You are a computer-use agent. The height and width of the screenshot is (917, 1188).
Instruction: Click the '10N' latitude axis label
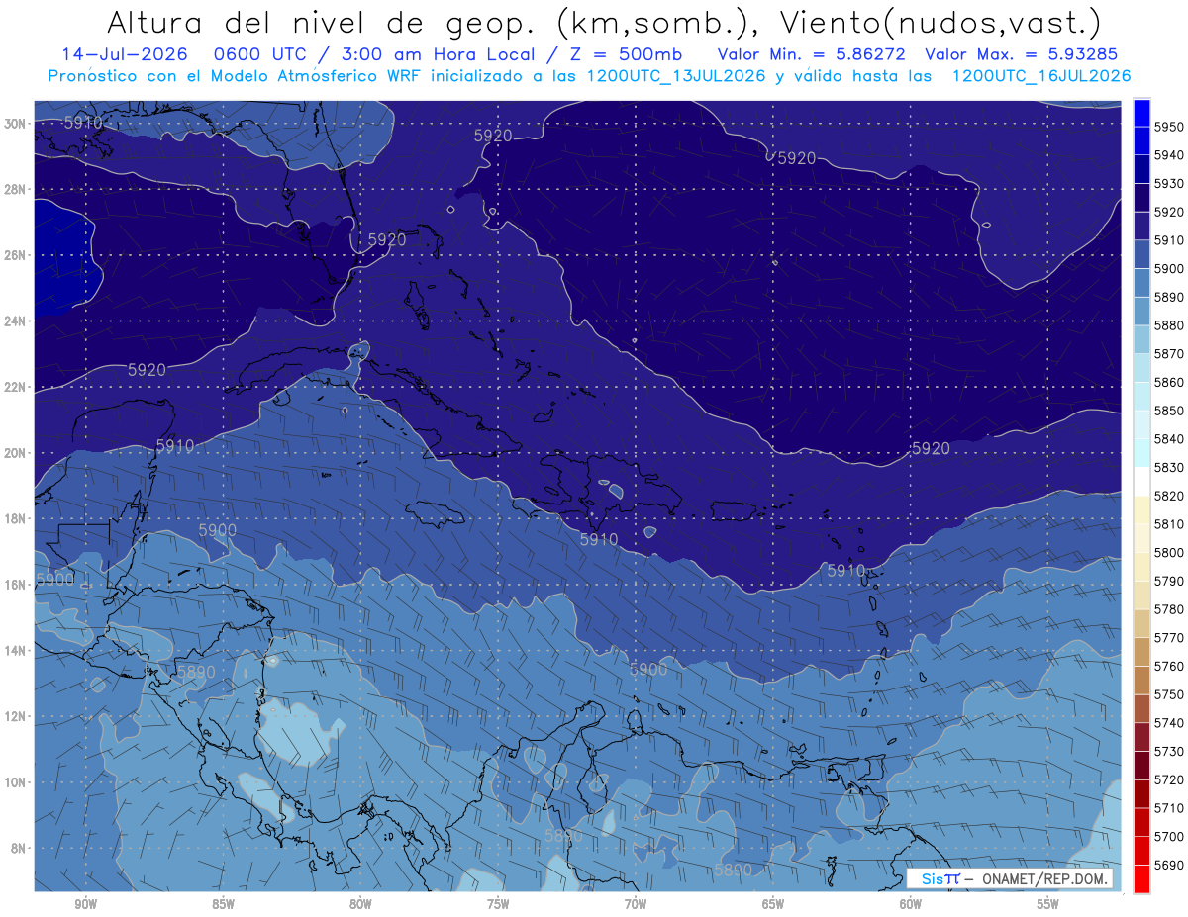click(15, 782)
